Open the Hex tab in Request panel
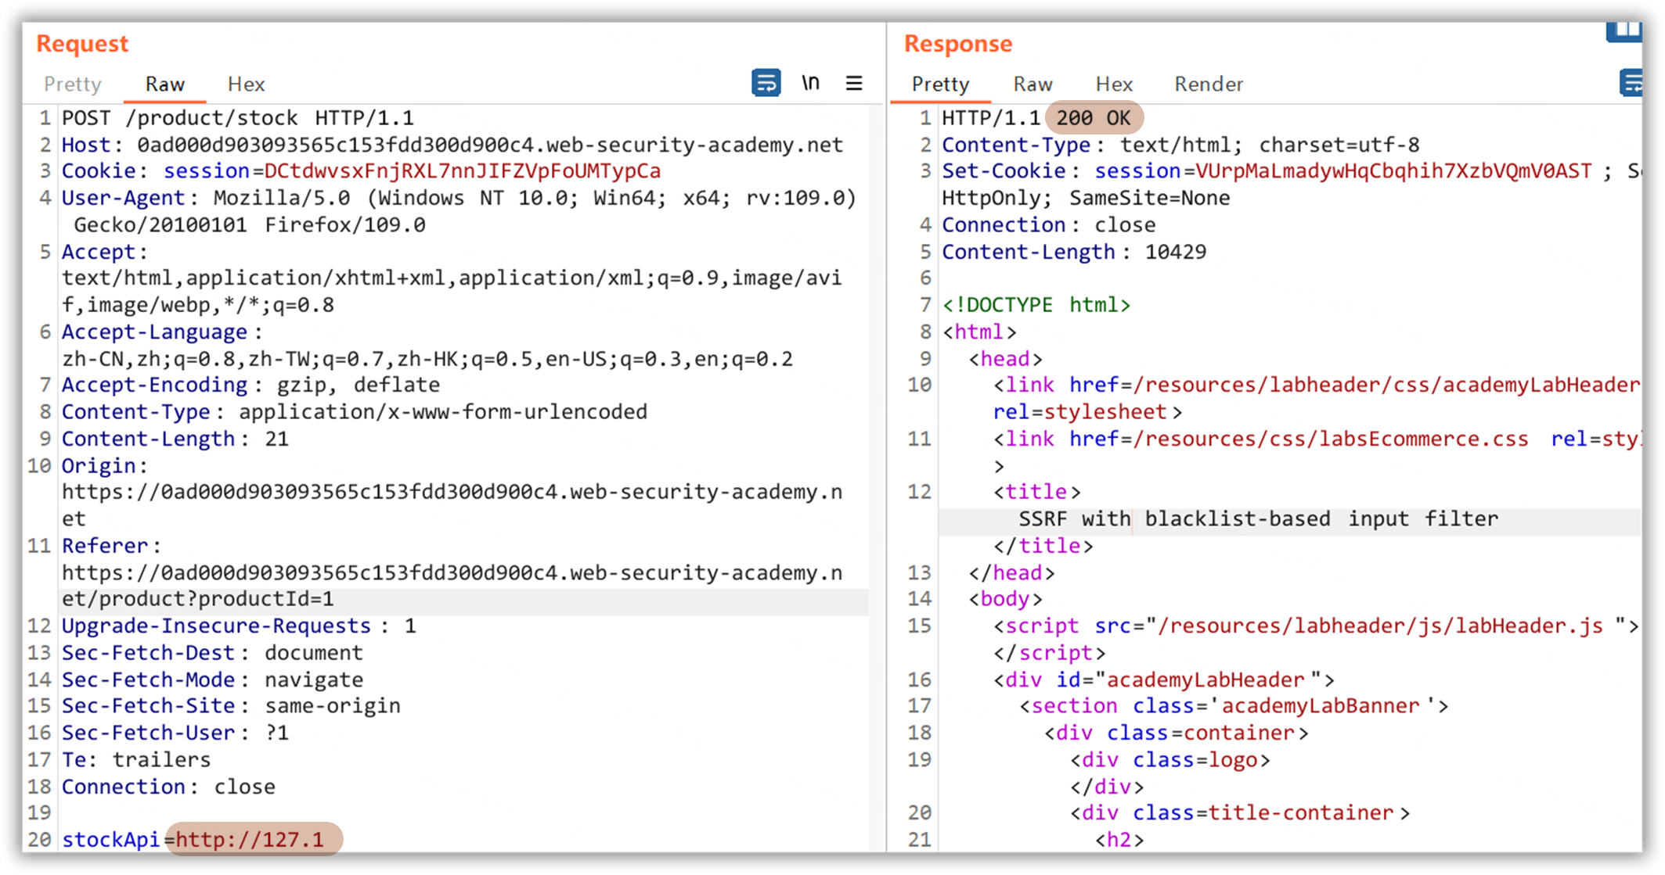This screenshot has height=875, width=1665. pos(246,84)
